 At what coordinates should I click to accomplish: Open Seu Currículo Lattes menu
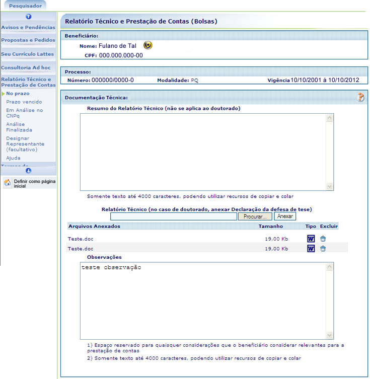27,54
